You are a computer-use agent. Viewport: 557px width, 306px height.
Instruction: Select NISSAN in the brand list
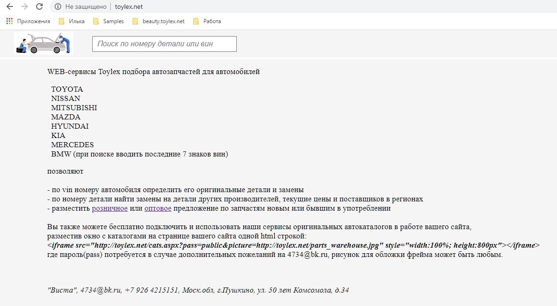click(66, 99)
